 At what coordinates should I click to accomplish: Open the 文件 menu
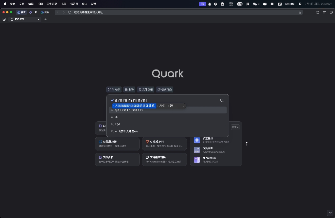click(22, 4)
